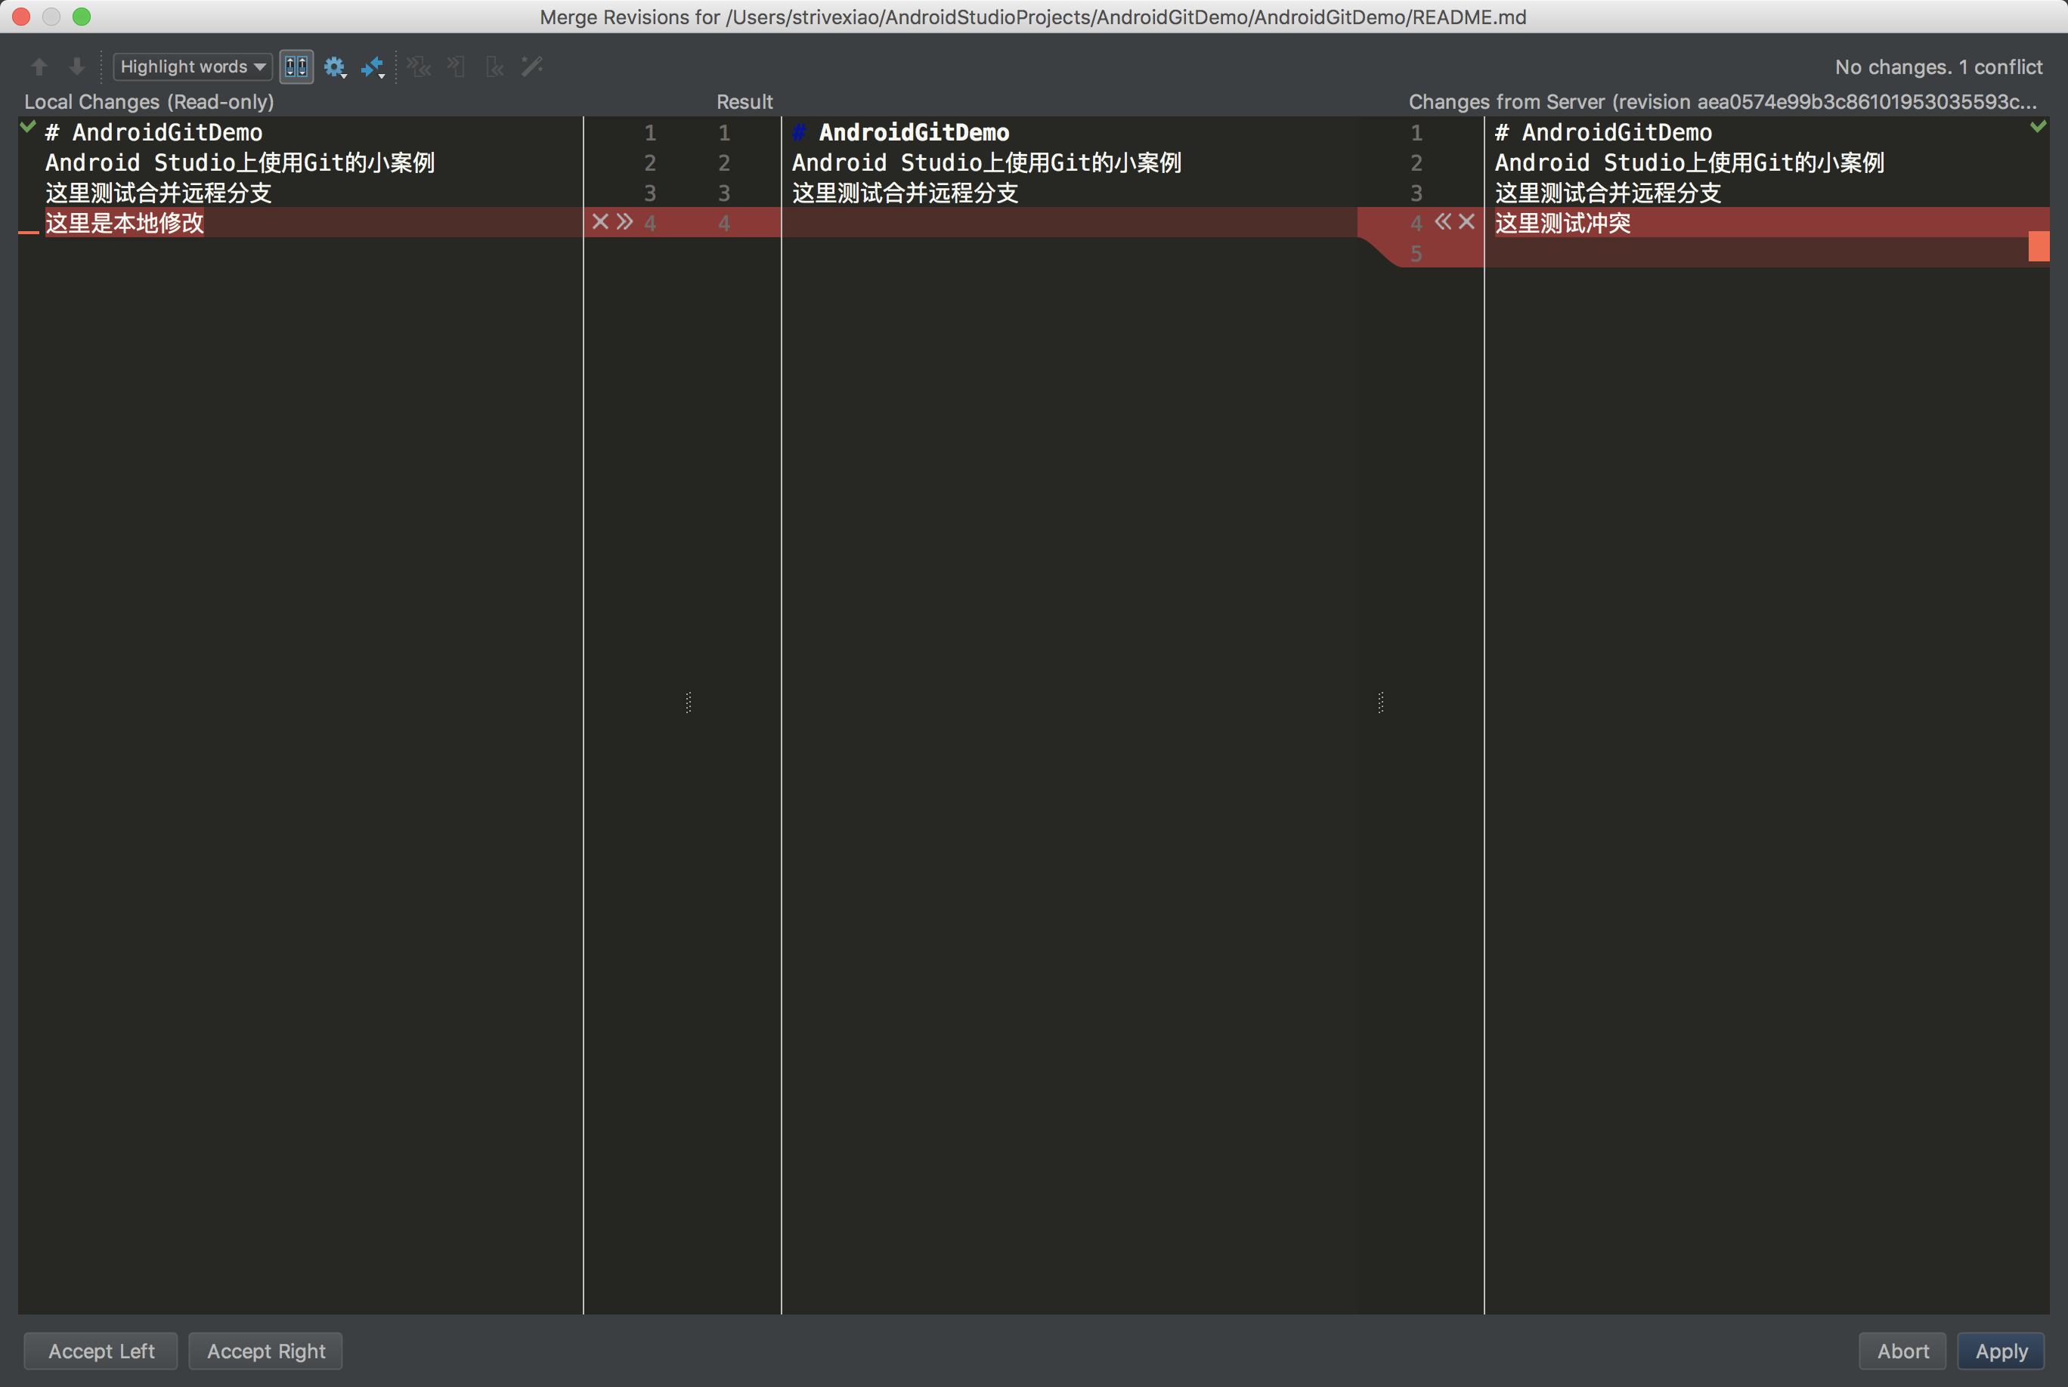Ignore the server change with X
This screenshot has height=1387, width=2068.
click(1466, 221)
